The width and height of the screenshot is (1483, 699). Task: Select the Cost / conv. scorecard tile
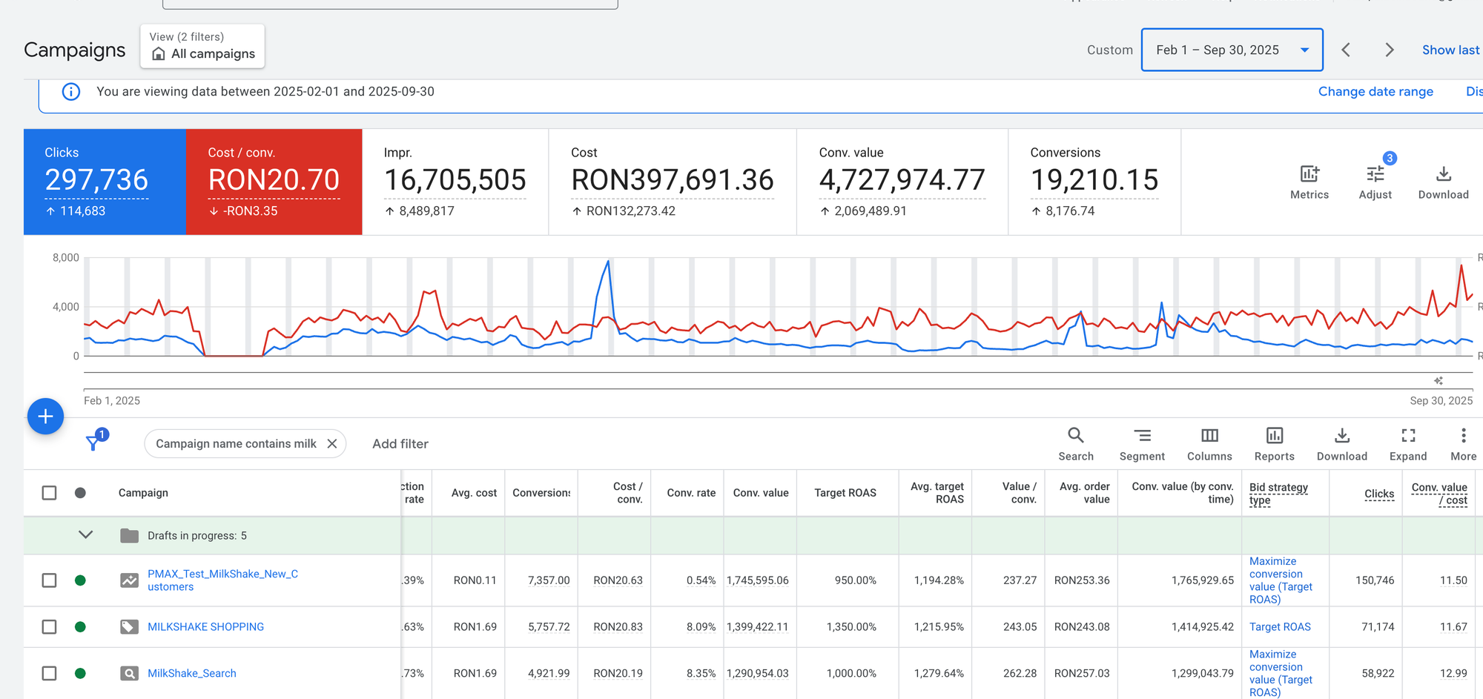274,182
